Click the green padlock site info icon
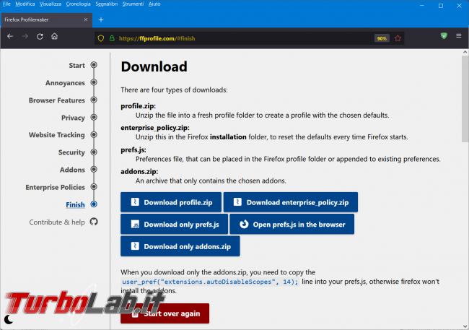Image resolution: width=469 pixels, height=330 pixels. (x=112, y=38)
